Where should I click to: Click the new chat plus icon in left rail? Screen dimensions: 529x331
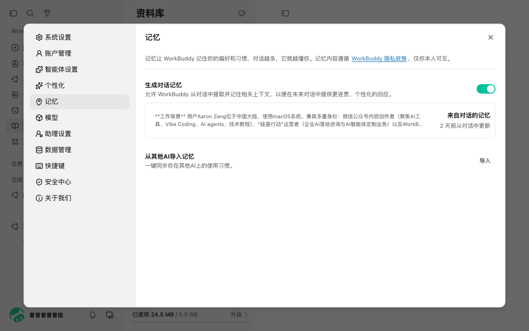(15, 48)
